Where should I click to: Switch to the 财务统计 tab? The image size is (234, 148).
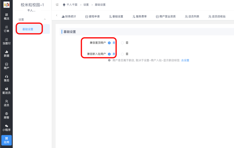point(69,16)
